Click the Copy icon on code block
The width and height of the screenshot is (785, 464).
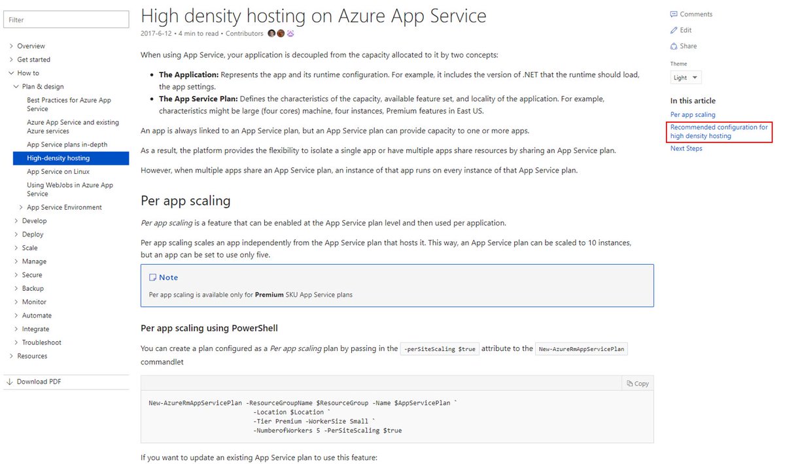point(629,384)
